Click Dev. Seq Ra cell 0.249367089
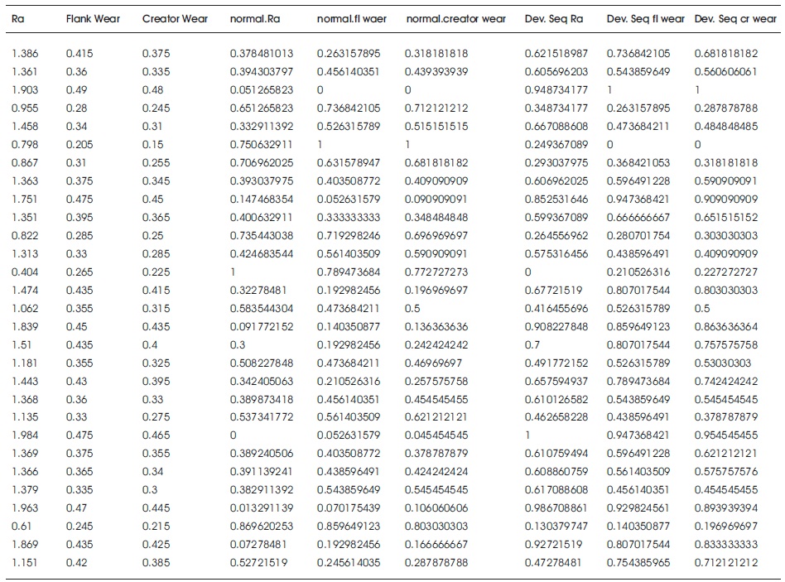785x582 pixels. 556,145
